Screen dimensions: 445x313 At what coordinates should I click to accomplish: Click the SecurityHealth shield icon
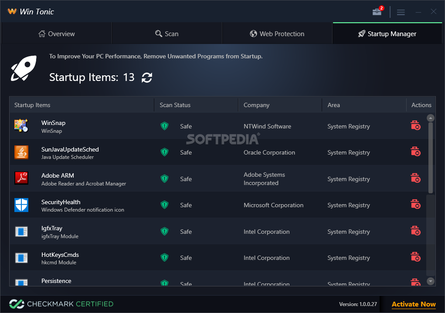pyautogui.click(x=21, y=205)
